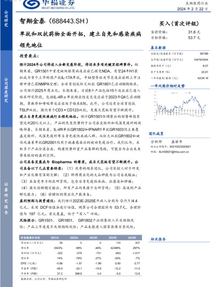Screen dimensions: 215x287
Task: Open the 相关报告 section heading
Action: (x=158, y=239)
